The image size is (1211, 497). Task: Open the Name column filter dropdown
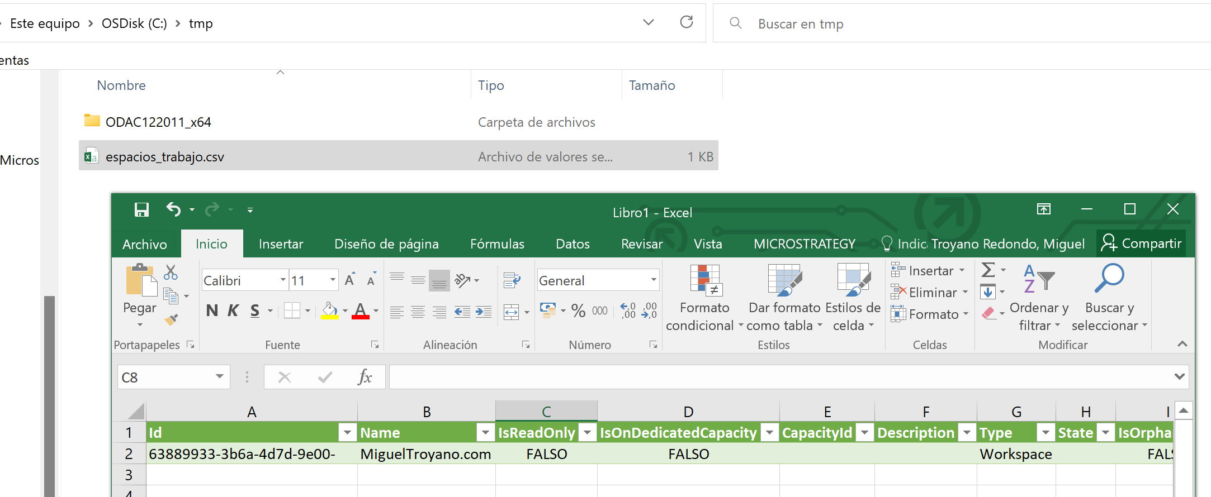click(485, 433)
